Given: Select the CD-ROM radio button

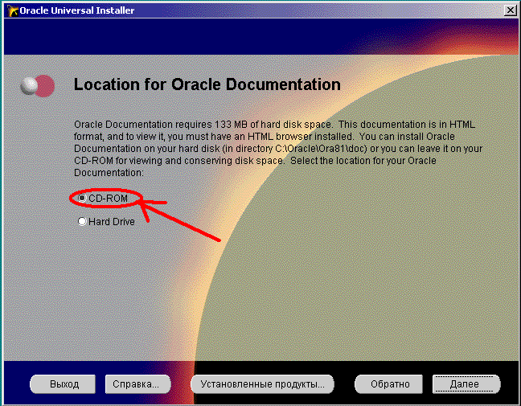Looking at the screenshot, I should coord(82,198).
